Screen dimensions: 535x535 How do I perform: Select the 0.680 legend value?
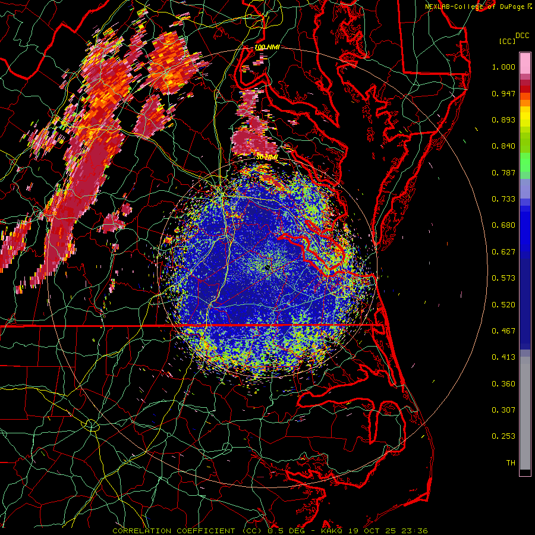tap(503, 225)
